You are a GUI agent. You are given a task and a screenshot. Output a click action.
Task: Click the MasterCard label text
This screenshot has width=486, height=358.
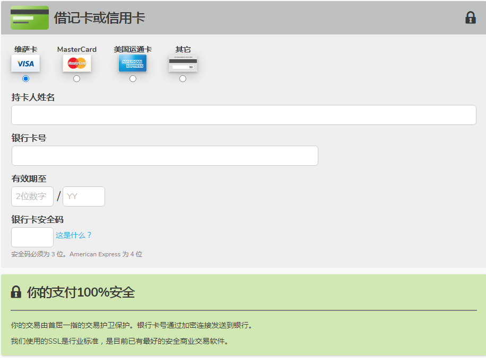tap(77, 49)
